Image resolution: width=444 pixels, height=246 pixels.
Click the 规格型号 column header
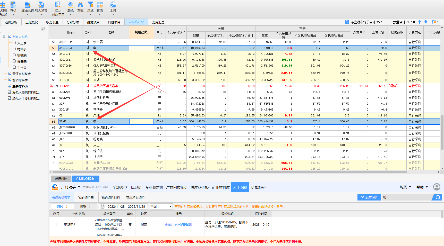click(x=141, y=32)
